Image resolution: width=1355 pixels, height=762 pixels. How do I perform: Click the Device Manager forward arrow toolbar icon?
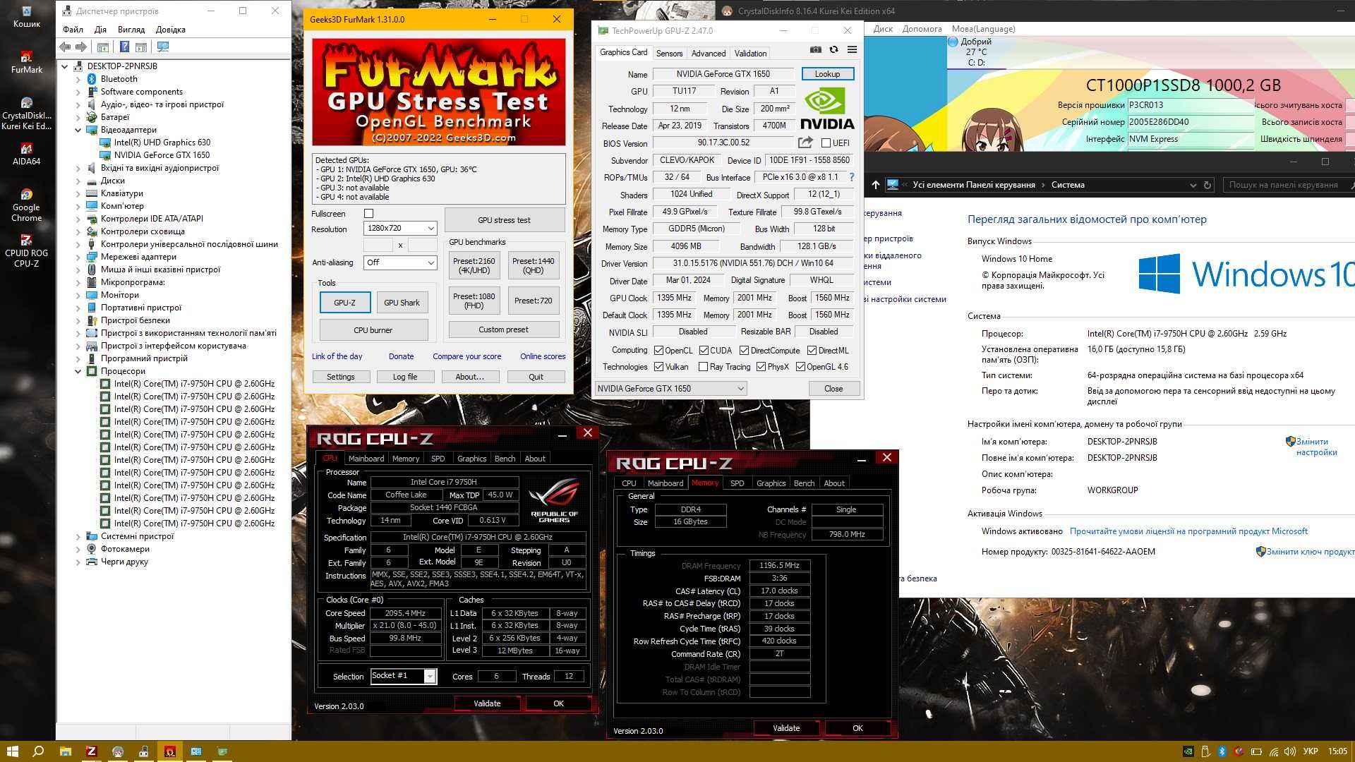click(81, 47)
